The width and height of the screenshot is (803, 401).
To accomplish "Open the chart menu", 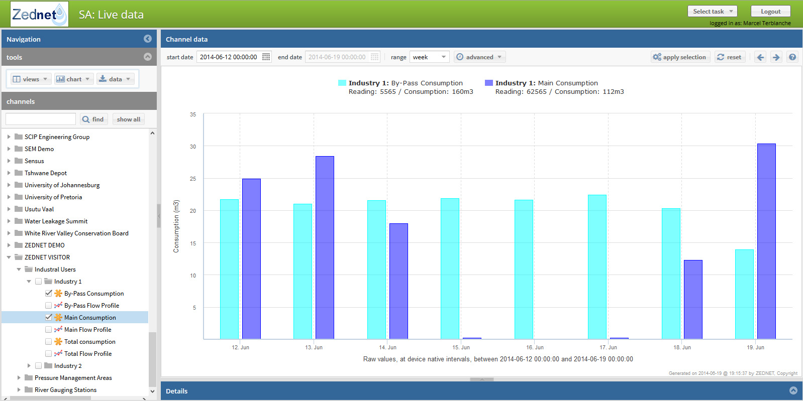I will click(73, 79).
